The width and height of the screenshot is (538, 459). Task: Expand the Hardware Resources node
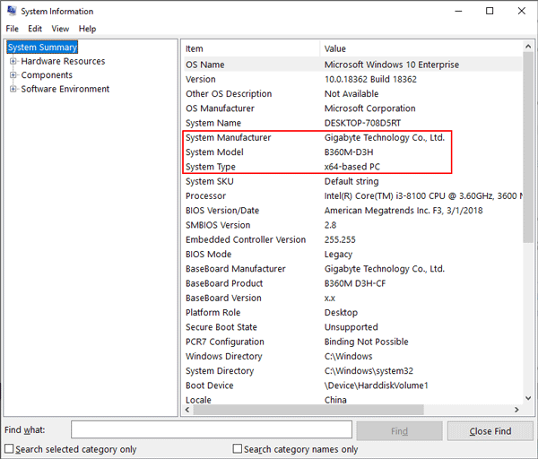tap(13, 61)
